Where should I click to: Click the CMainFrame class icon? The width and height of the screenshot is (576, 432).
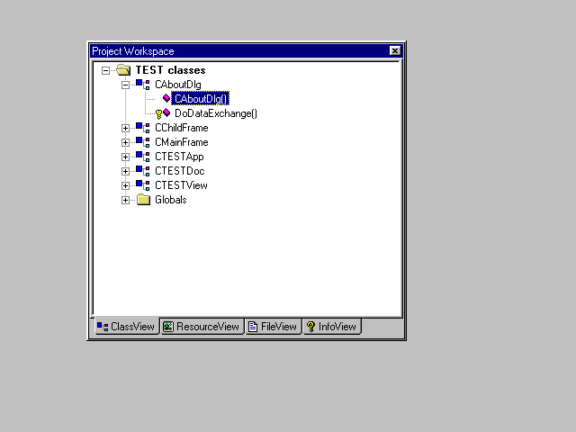(x=142, y=142)
